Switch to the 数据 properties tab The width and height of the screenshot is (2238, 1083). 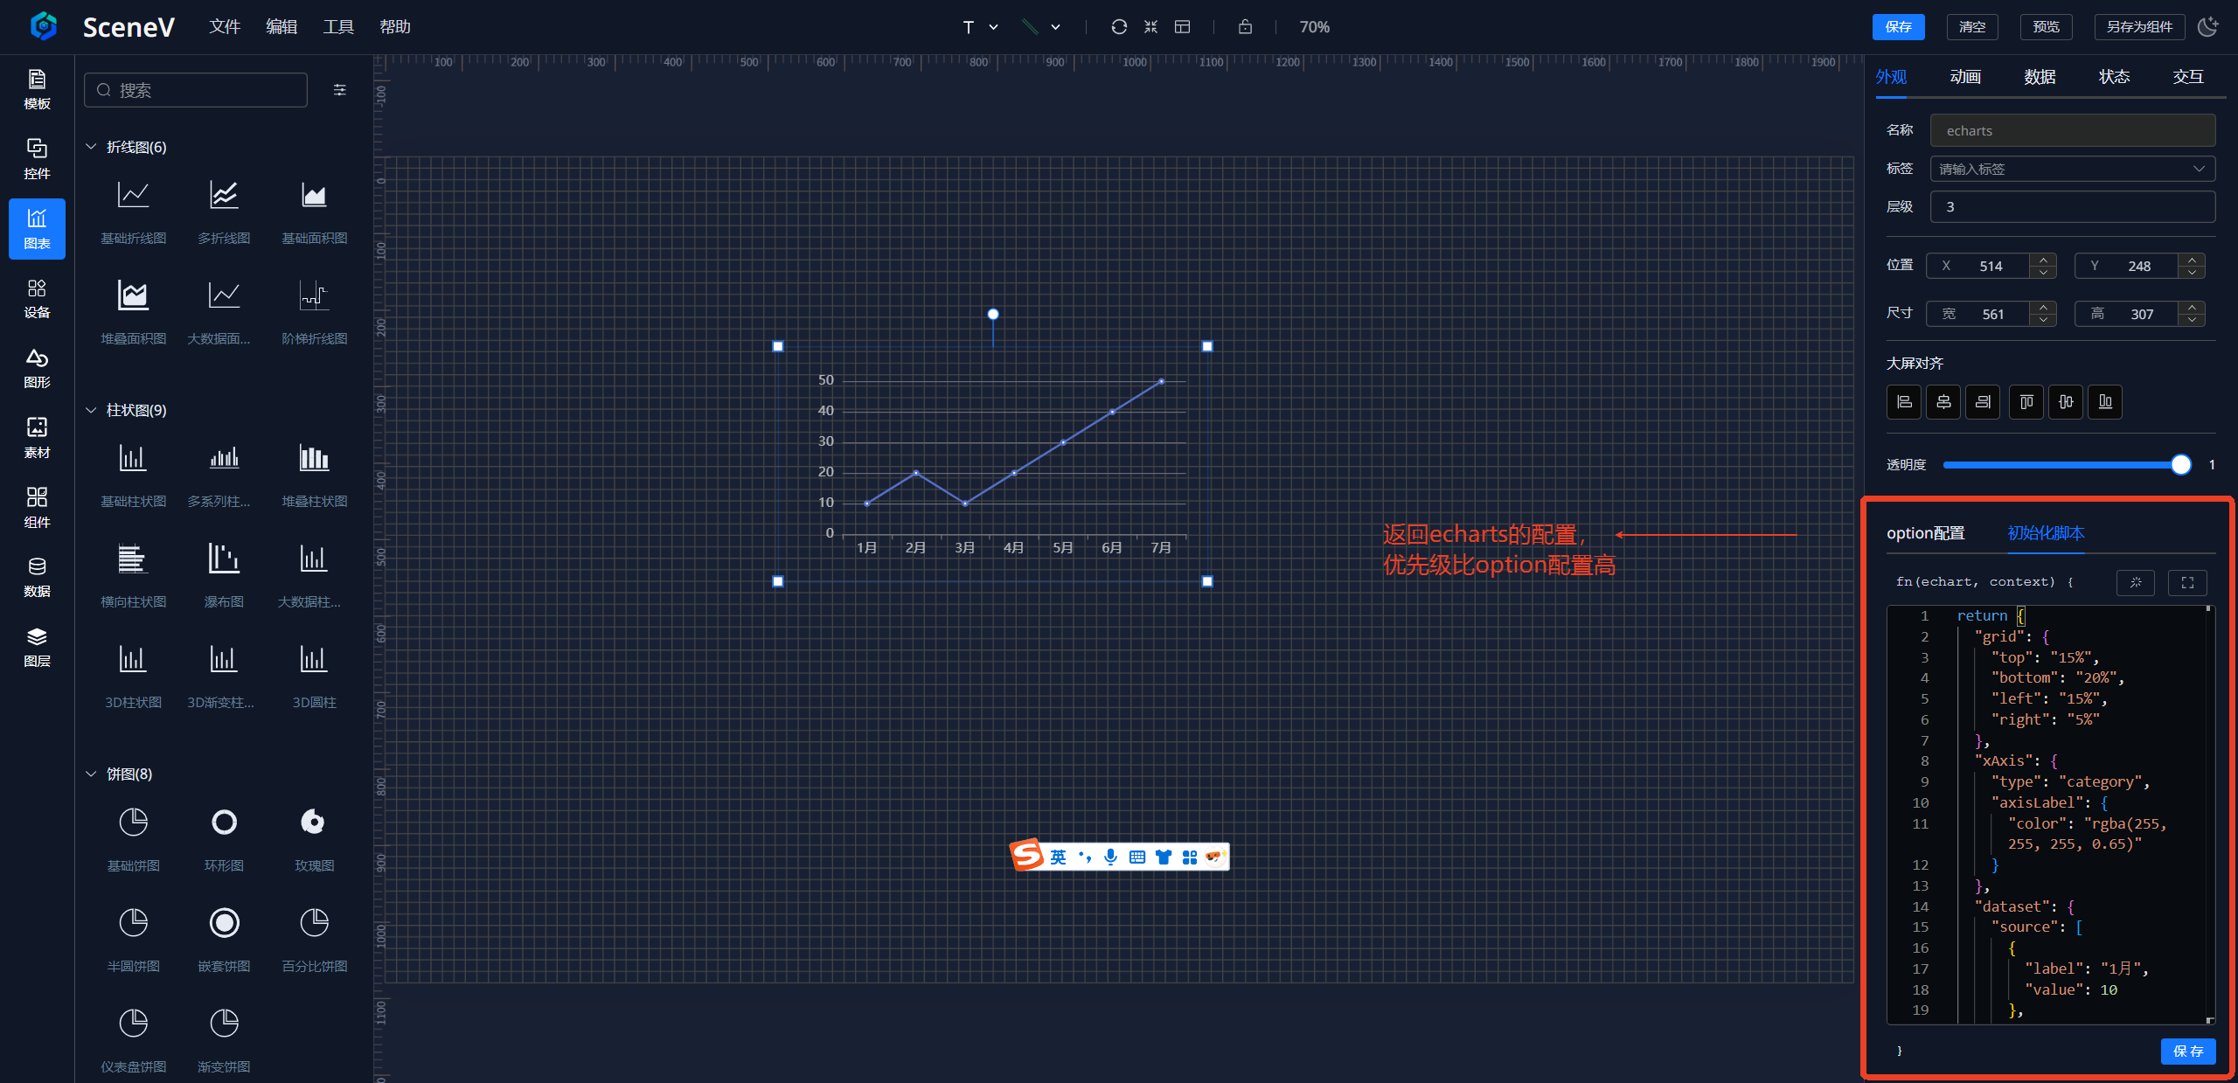pos(2039,77)
